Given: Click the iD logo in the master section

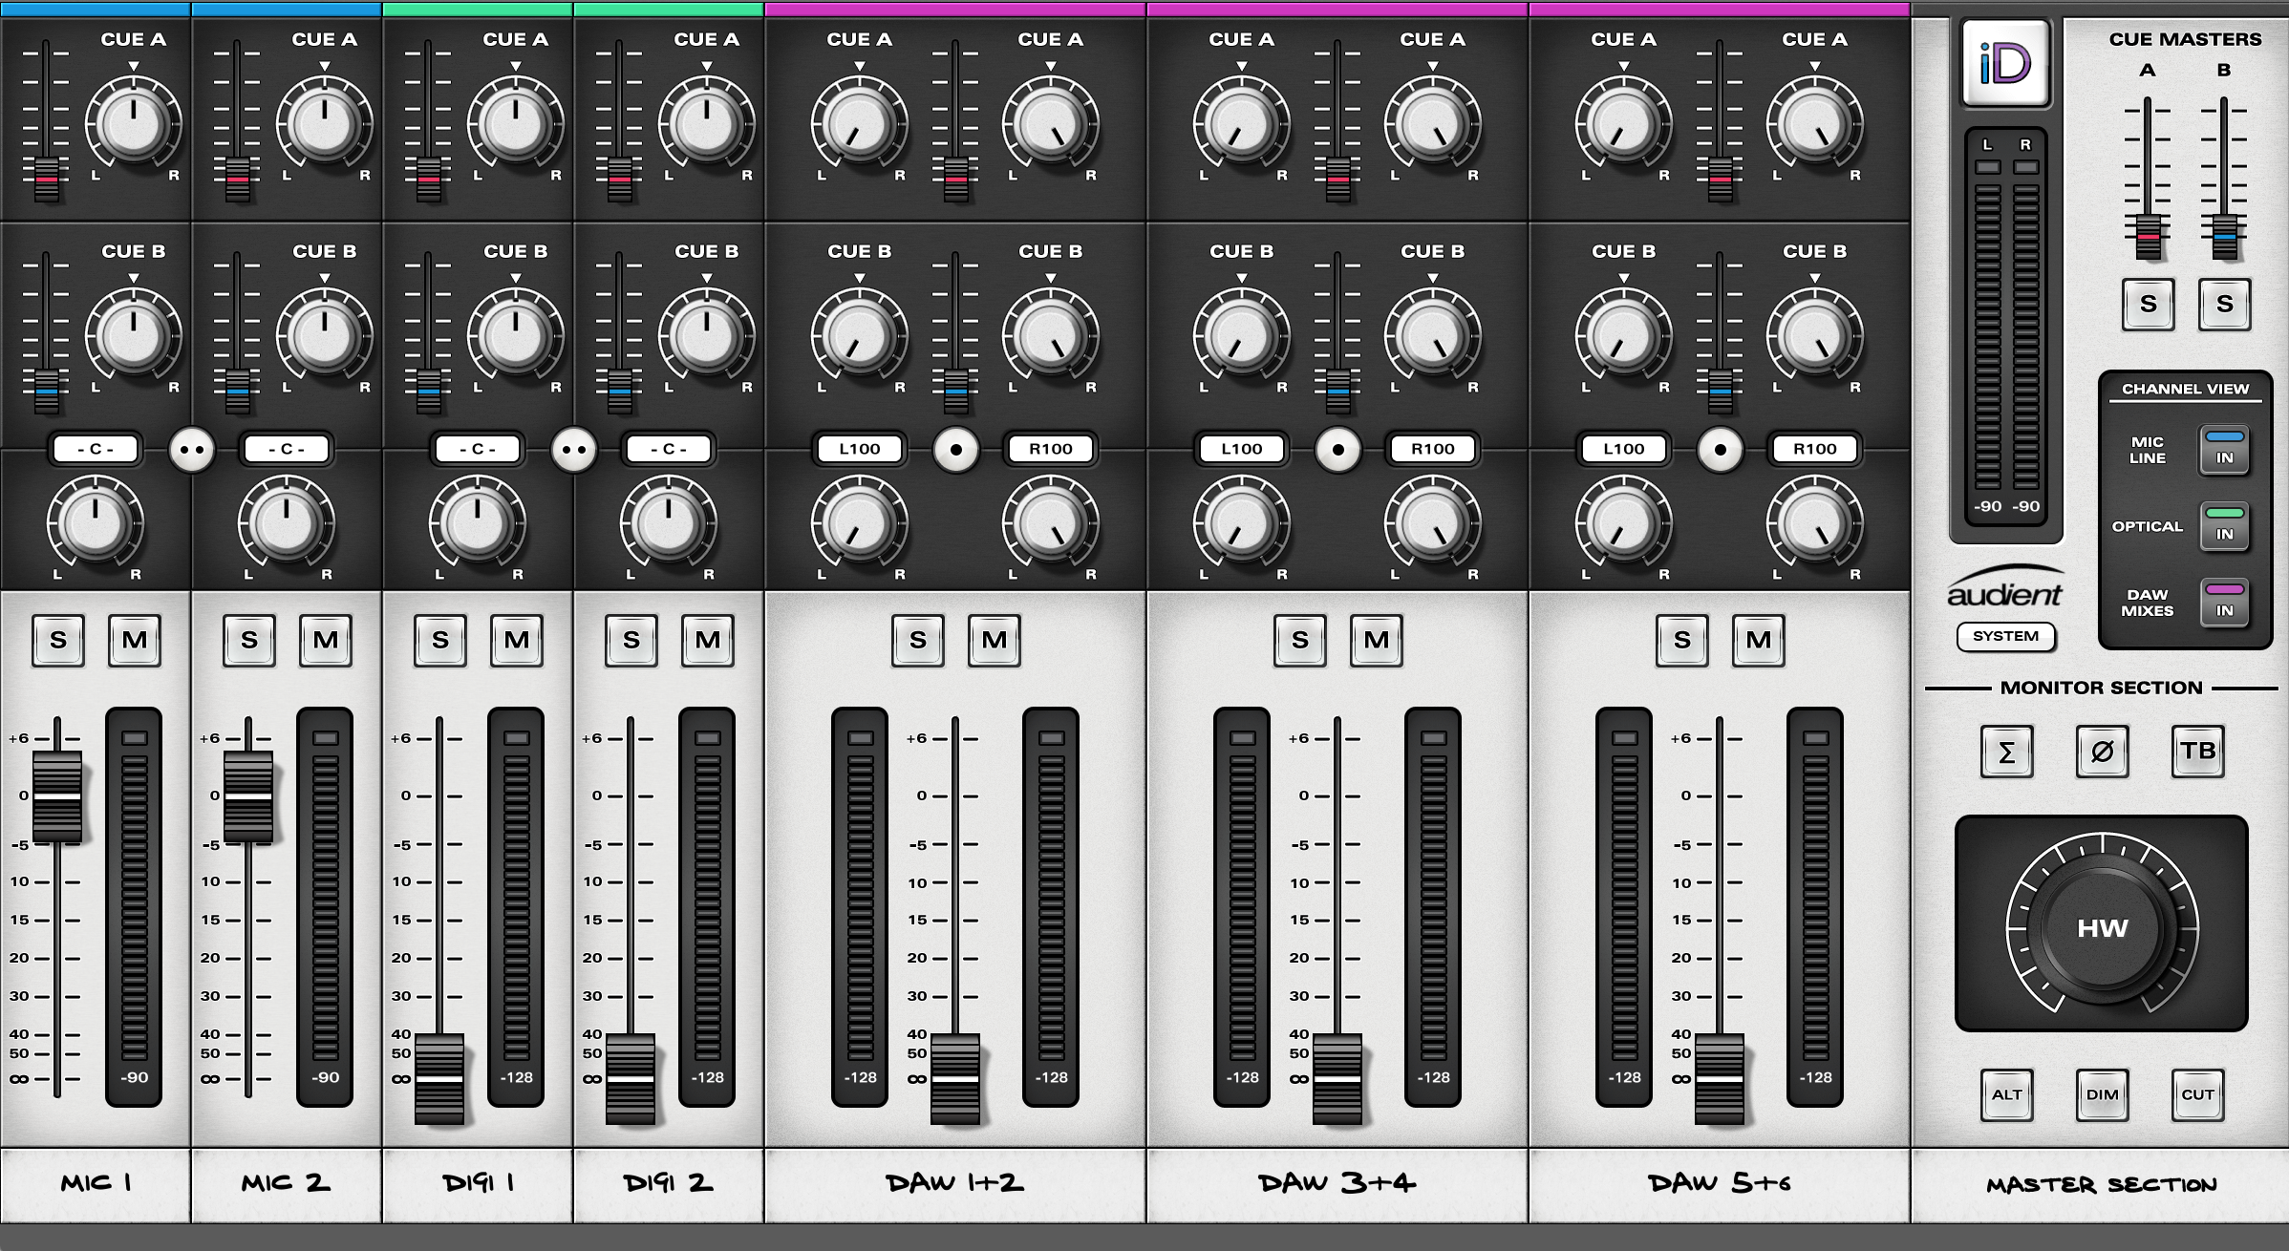Looking at the screenshot, I should point(2005,63).
